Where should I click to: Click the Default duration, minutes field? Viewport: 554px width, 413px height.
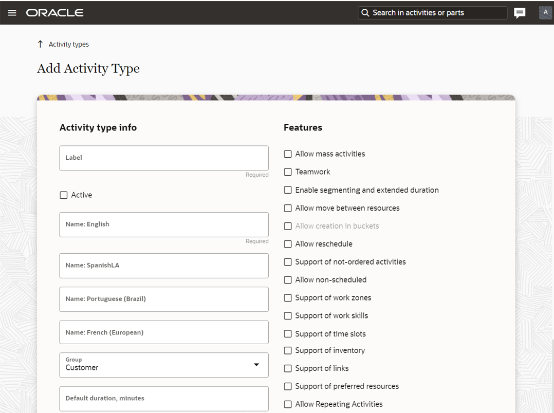tap(164, 399)
